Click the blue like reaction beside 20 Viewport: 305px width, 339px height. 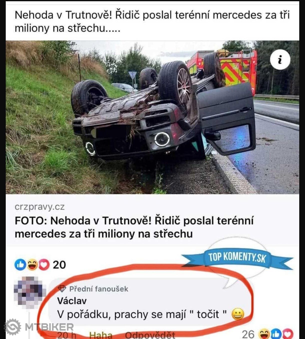tap(20, 265)
